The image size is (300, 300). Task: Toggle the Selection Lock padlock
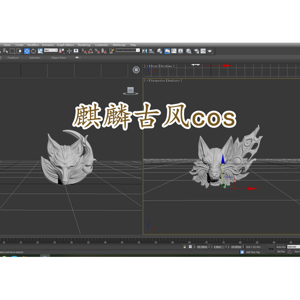coord(184,247)
